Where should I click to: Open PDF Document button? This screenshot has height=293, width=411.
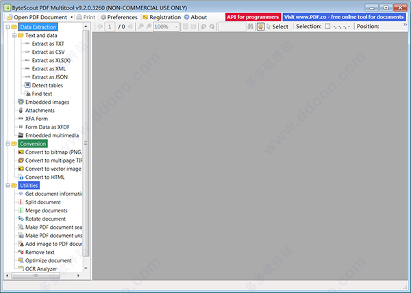(37, 17)
